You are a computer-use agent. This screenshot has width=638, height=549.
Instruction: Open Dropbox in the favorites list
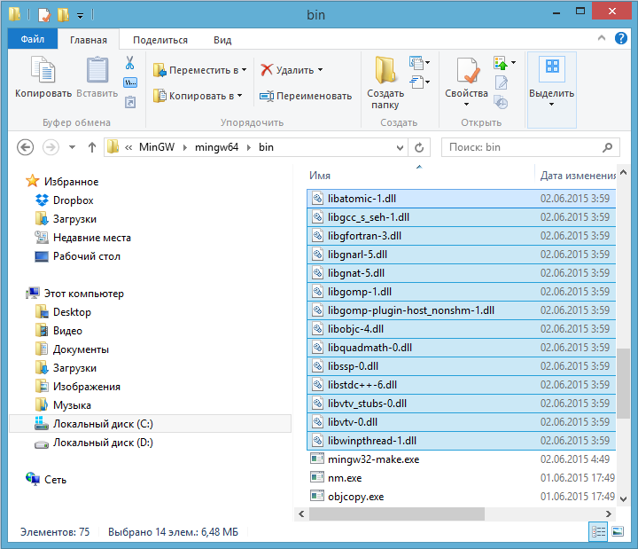[x=74, y=200]
